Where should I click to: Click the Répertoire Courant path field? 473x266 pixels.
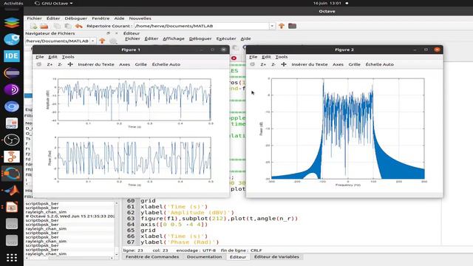[202, 26]
